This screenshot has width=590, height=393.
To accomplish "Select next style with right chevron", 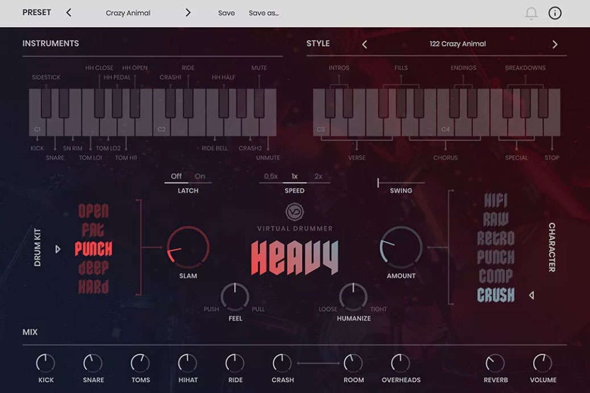I will (555, 44).
